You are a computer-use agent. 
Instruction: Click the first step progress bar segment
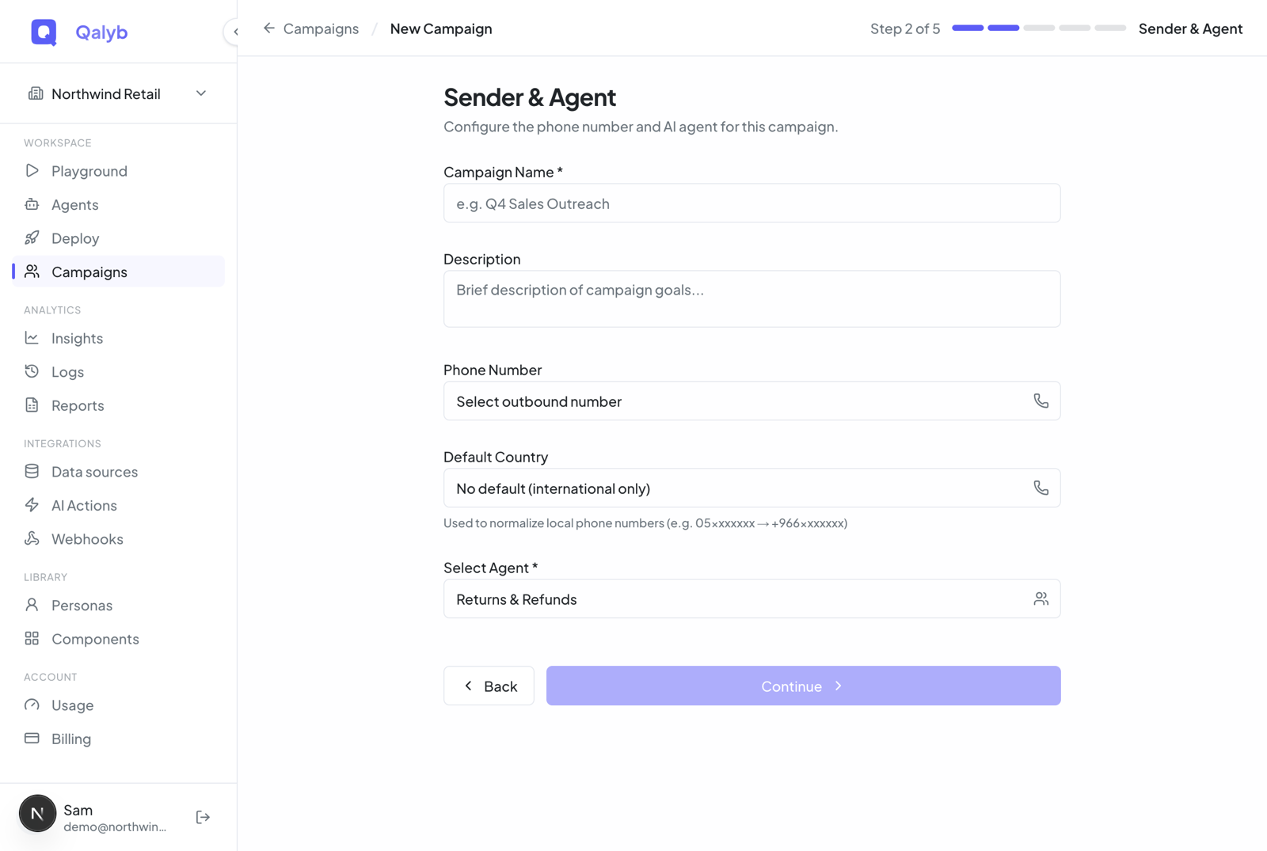[x=968, y=28]
